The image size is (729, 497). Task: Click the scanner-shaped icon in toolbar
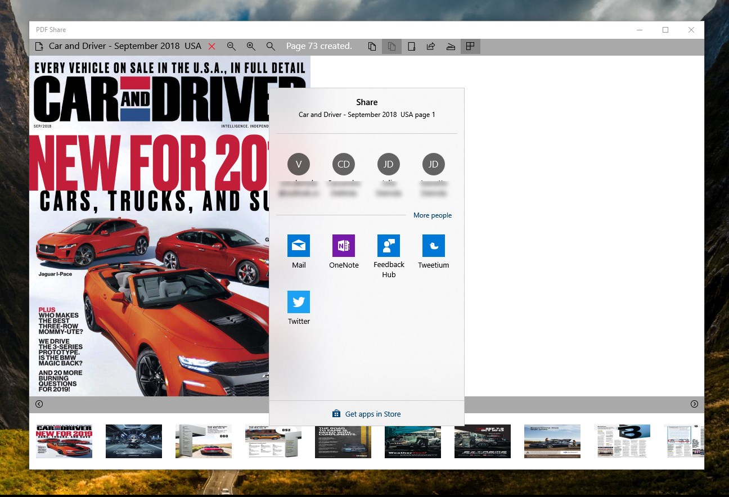pyautogui.click(x=451, y=46)
